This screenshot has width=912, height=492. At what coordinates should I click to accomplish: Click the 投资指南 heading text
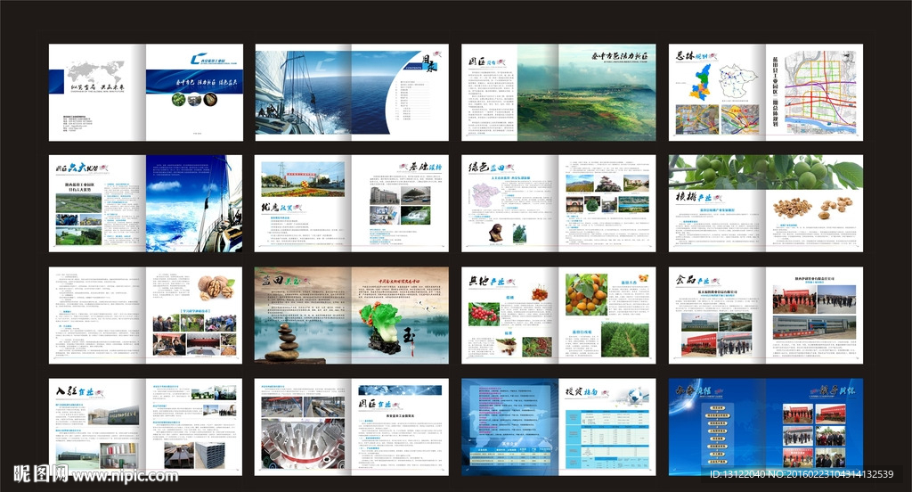point(582,392)
